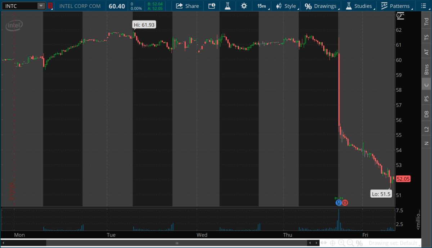
Task: Open the chart news and alerts icon
Action: pyautogui.click(x=212, y=6)
